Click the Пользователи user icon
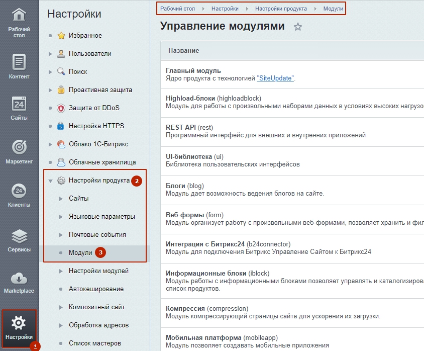The image size is (424, 351). tap(61, 54)
